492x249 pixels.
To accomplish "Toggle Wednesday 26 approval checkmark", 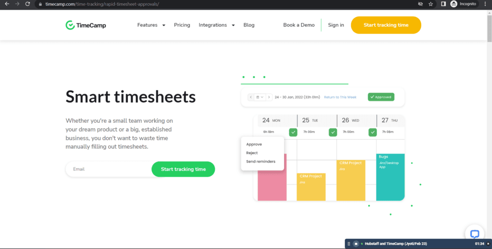I will (372, 132).
